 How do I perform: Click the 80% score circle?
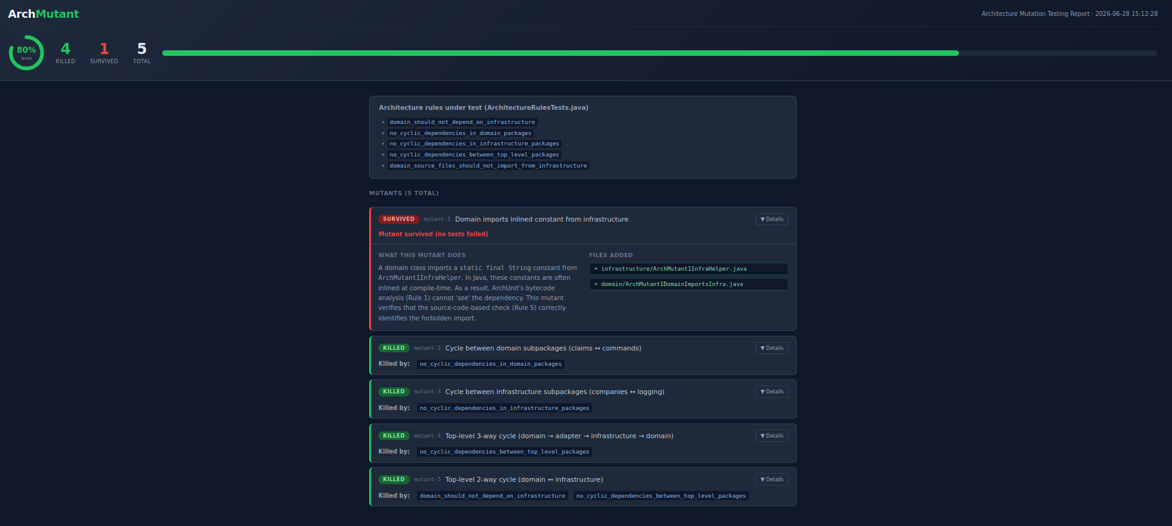[x=26, y=53]
